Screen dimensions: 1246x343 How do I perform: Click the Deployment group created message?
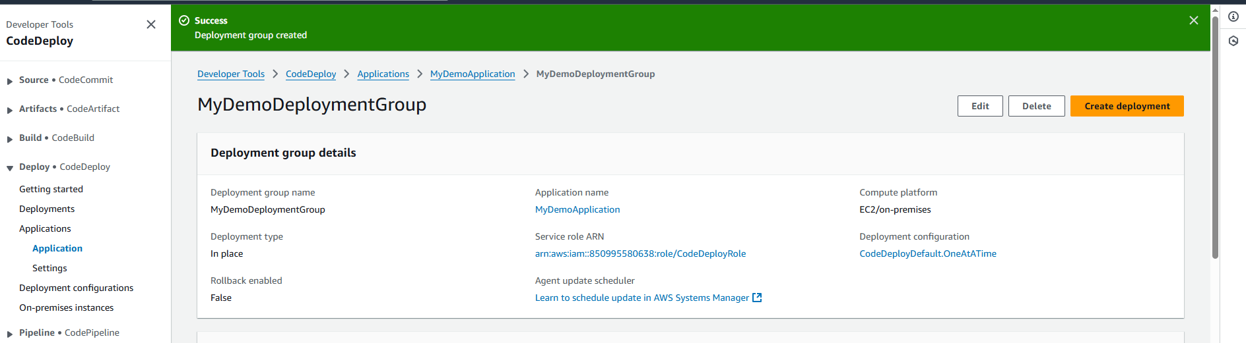click(251, 35)
